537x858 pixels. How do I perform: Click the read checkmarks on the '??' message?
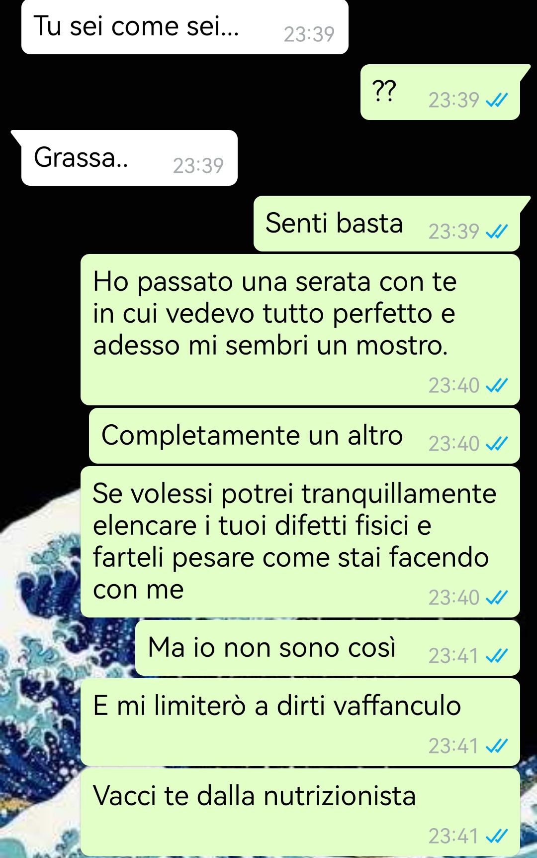(497, 101)
